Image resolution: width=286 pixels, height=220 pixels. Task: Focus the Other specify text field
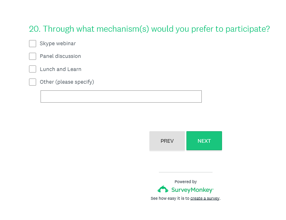click(x=121, y=96)
